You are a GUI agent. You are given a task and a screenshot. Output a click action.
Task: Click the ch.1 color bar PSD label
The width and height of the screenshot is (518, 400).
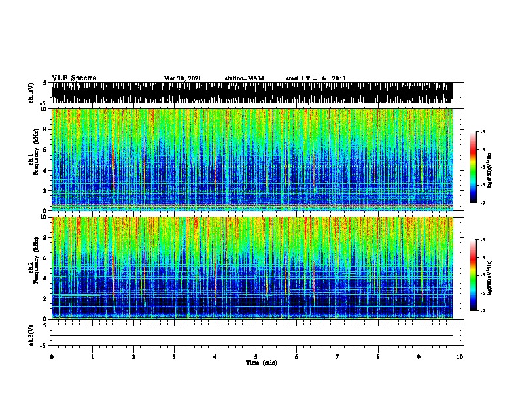click(x=489, y=170)
